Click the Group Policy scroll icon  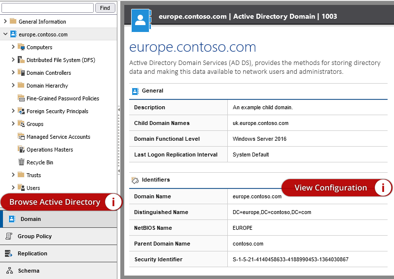click(x=9, y=236)
